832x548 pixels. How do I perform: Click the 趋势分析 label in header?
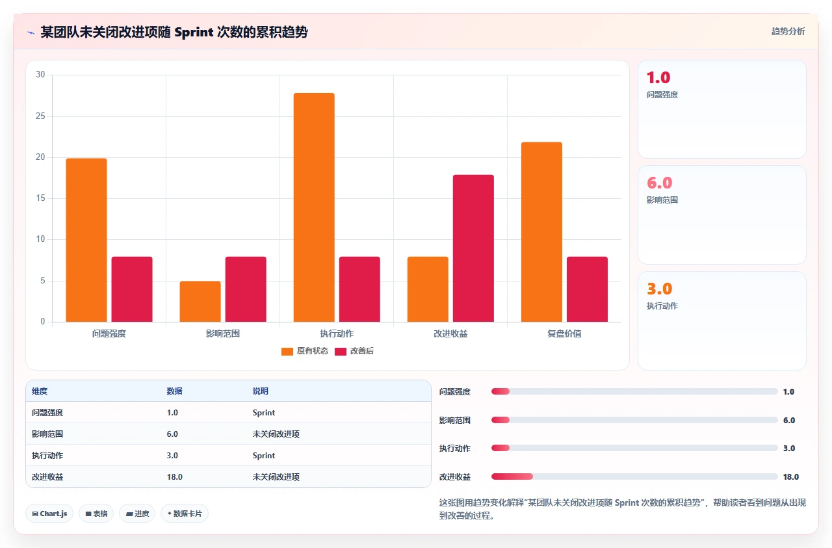click(x=788, y=31)
